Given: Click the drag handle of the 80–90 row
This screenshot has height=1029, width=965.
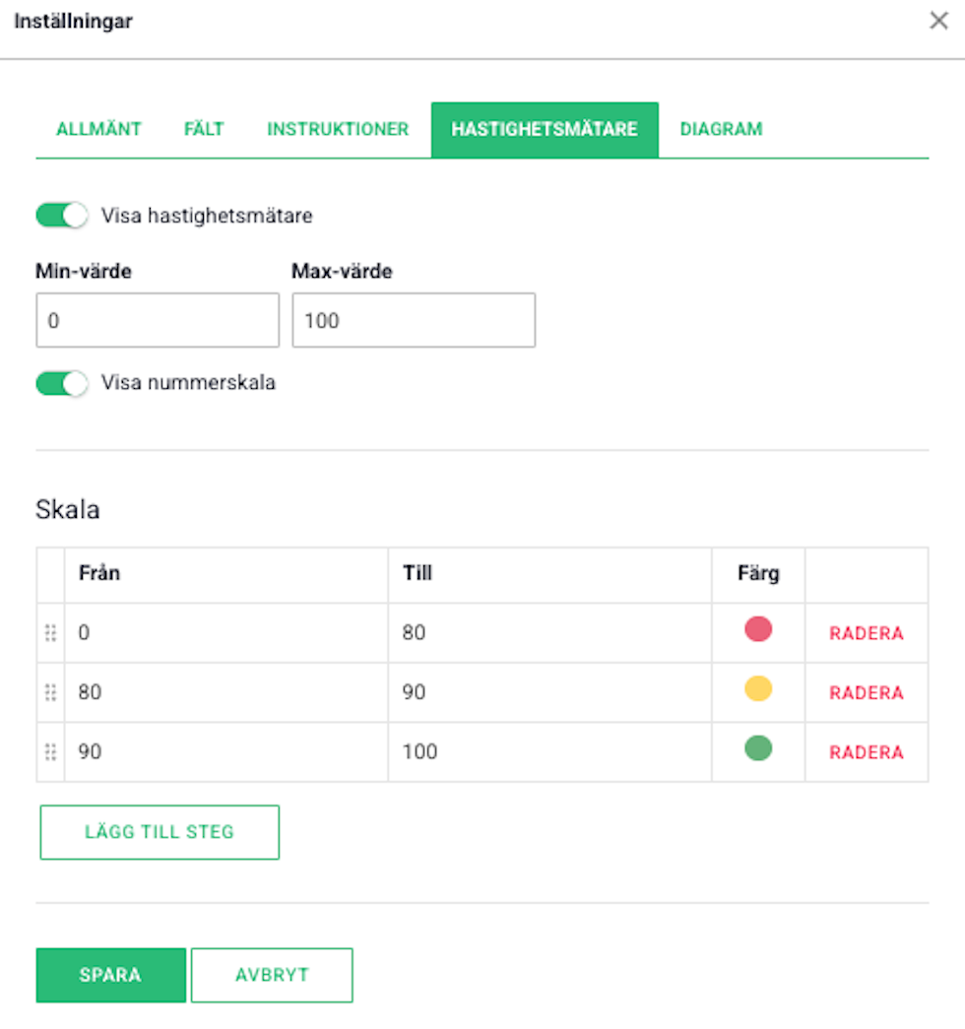Looking at the screenshot, I should point(50,692).
